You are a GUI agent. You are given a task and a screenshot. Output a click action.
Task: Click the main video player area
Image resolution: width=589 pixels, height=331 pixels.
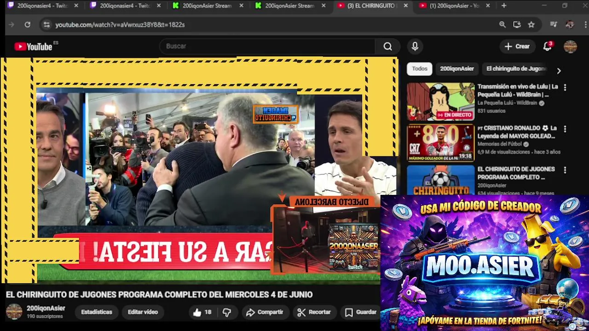199,170
